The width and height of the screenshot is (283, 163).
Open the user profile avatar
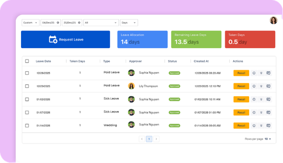pos(274,21)
